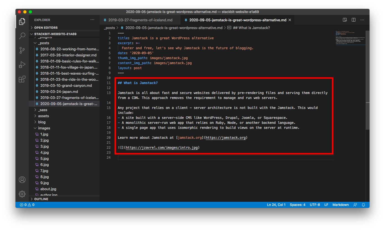This screenshot has width=385, height=230.
Task: Follow the https://jamstack.org link
Action: click(226, 138)
